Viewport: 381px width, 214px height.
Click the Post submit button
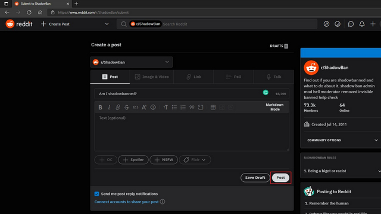point(280,178)
